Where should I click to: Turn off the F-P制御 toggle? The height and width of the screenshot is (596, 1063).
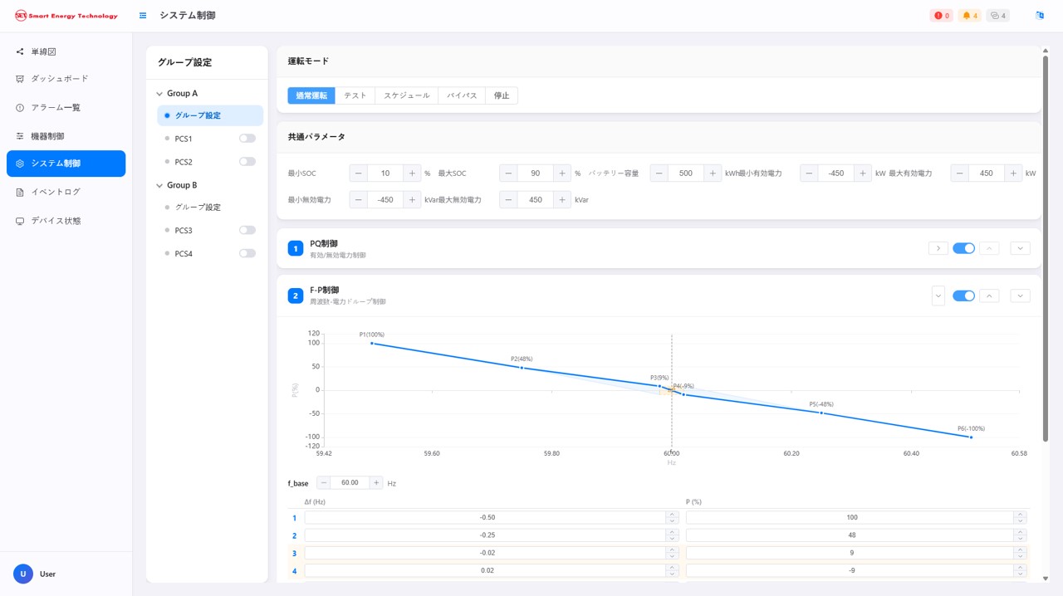click(x=963, y=296)
